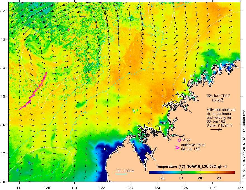Click the longitude axis label "124"
The image size is (246, 190).
[x=157, y=188]
